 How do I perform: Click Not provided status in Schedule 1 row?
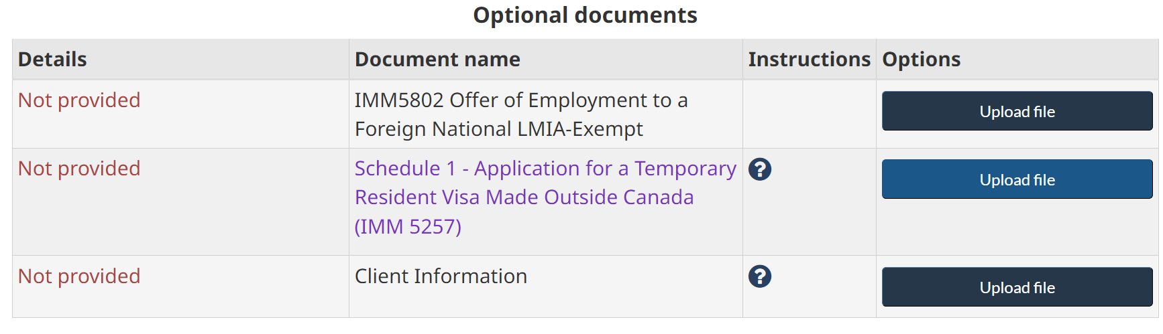pyautogui.click(x=79, y=169)
